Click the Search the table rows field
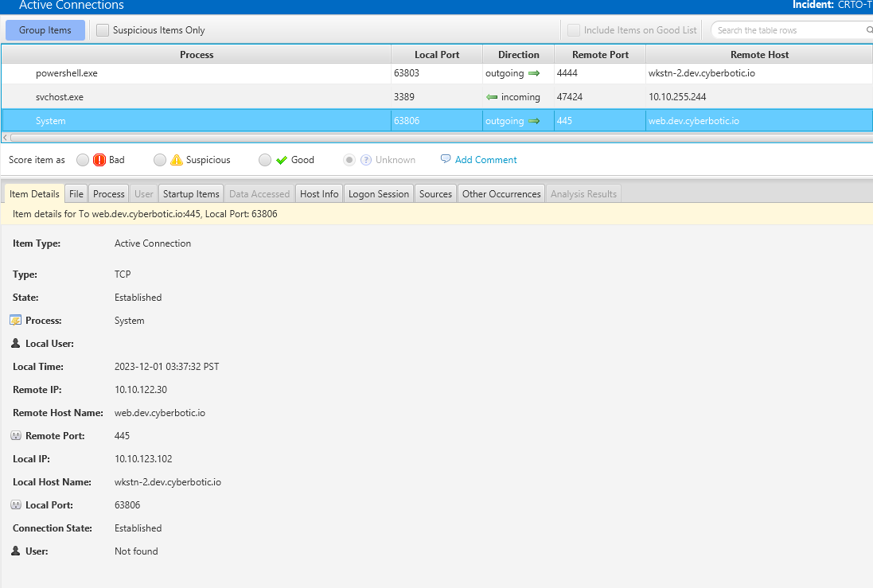This screenshot has height=588, width=873. [x=788, y=30]
